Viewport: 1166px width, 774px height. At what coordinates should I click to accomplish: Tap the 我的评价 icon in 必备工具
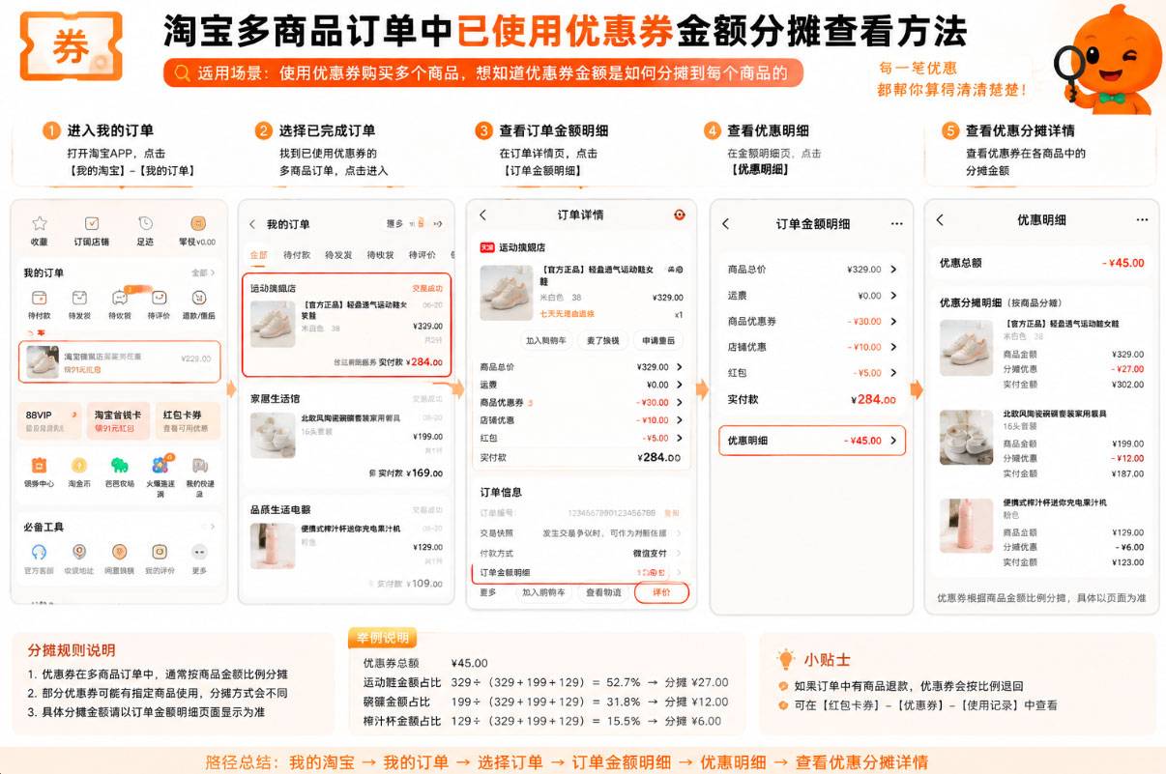coord(160,552)
